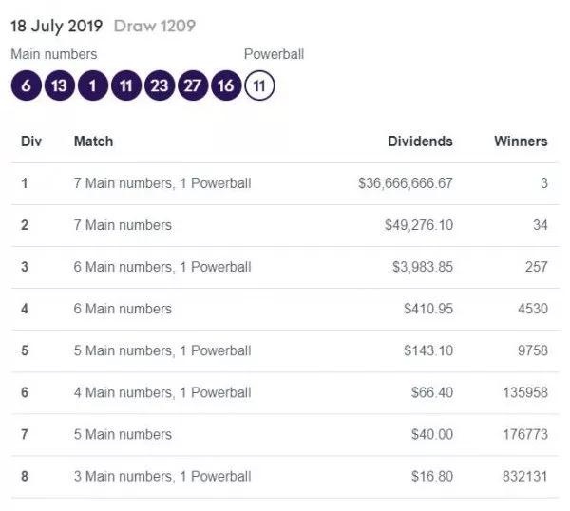The width and height of the screenshot is (570, 511).
Task: Click the main number 27 ball
Action: click(192, 86)
